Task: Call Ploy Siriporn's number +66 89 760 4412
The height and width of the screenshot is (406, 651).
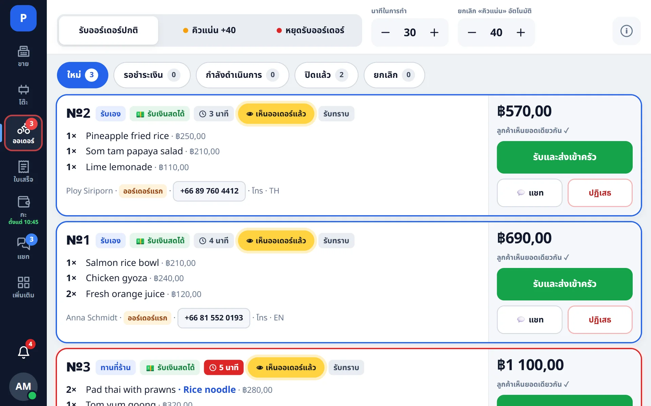Action: pos(209,191)
